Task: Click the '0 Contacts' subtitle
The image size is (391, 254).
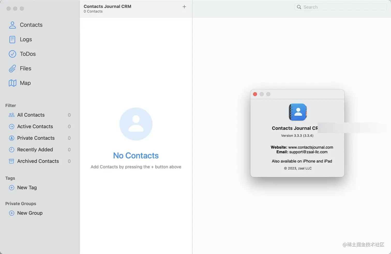Action: click(x=93, y=11)
